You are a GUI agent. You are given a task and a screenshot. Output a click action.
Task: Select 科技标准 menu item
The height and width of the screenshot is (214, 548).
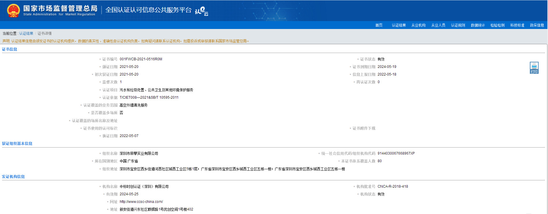click(517, 25)
